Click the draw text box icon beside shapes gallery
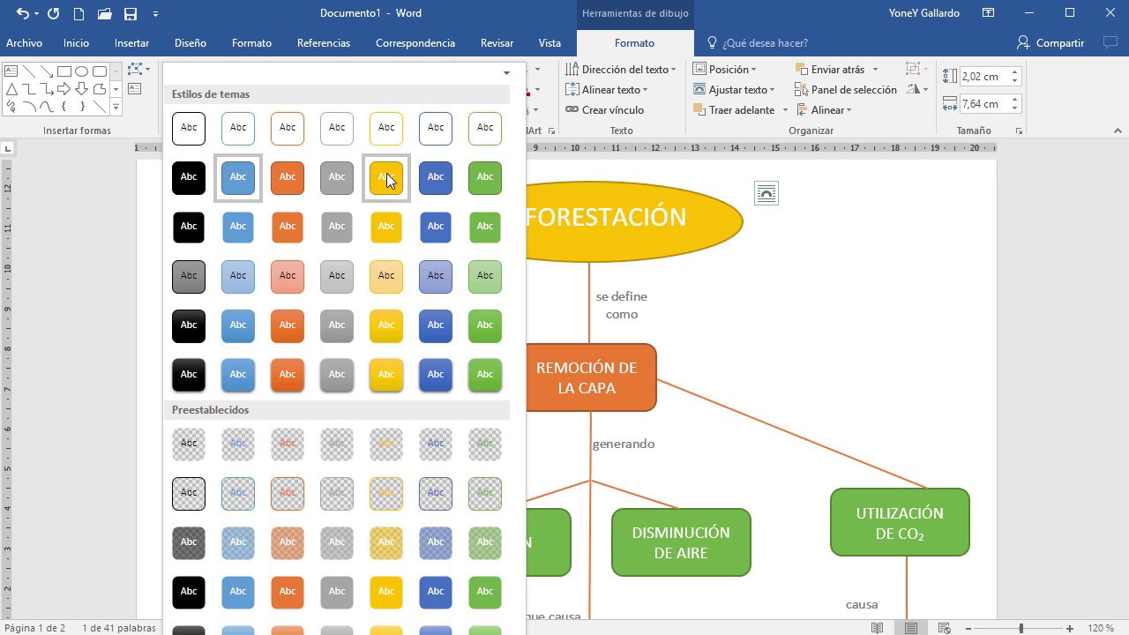The image size is (1129, 635). [x=135, y=89]
